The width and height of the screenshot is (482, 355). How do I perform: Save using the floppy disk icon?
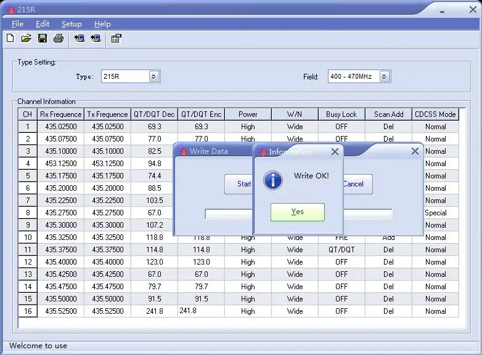(43, 38)
